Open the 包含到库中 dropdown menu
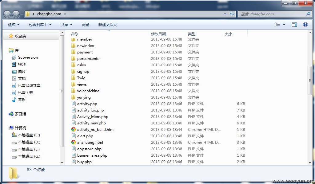Screen dimensions: 315x184 [40, 25]
